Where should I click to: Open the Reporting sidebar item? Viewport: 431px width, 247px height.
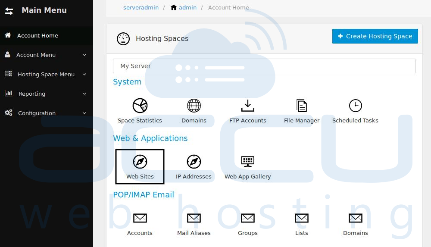pos(47,94)
